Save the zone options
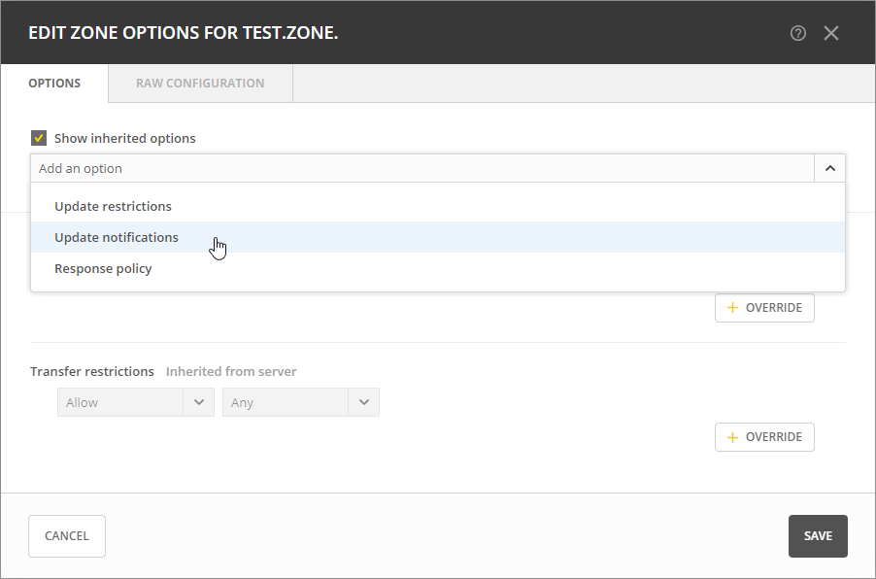876x579 pixels. point(818,536)
